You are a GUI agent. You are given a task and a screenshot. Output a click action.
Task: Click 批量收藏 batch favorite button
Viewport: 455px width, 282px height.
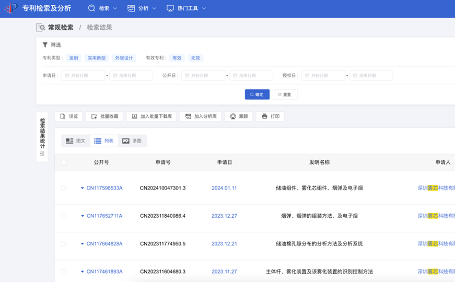tap(104, 116)
